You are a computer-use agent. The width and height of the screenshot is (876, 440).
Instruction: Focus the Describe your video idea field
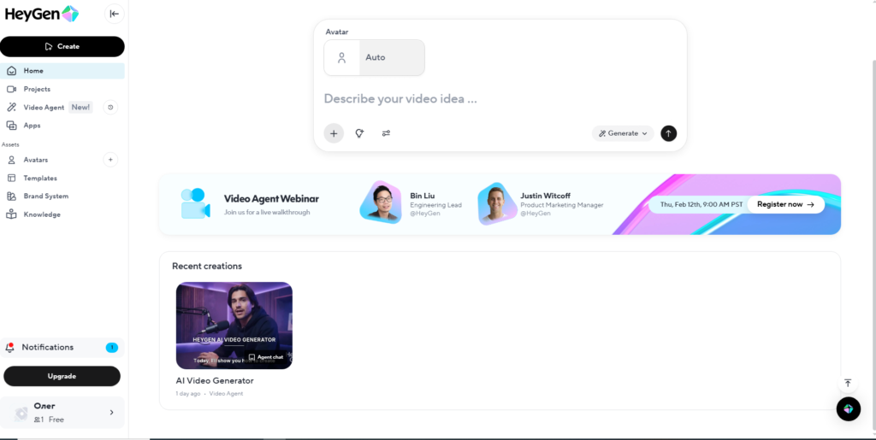tap(400, 99)
